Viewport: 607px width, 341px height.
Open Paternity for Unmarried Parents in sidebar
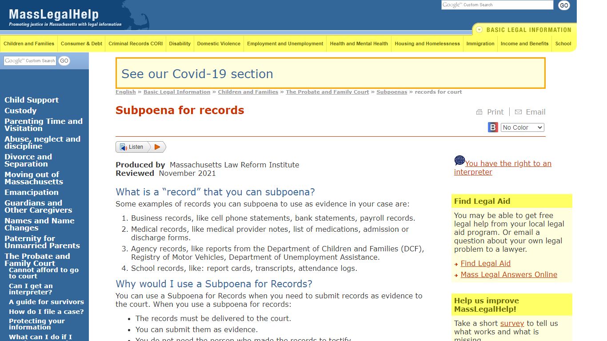pyautogui.click(x=42, y=242)
